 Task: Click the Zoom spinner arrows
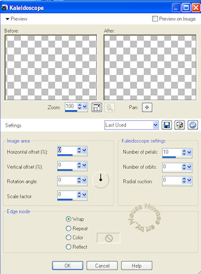coord(79,106)
